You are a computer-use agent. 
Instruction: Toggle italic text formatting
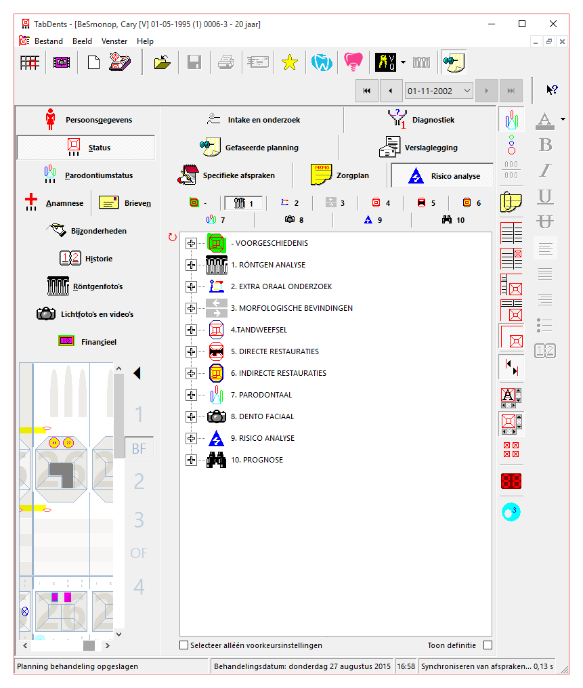[x=545, y=170]
